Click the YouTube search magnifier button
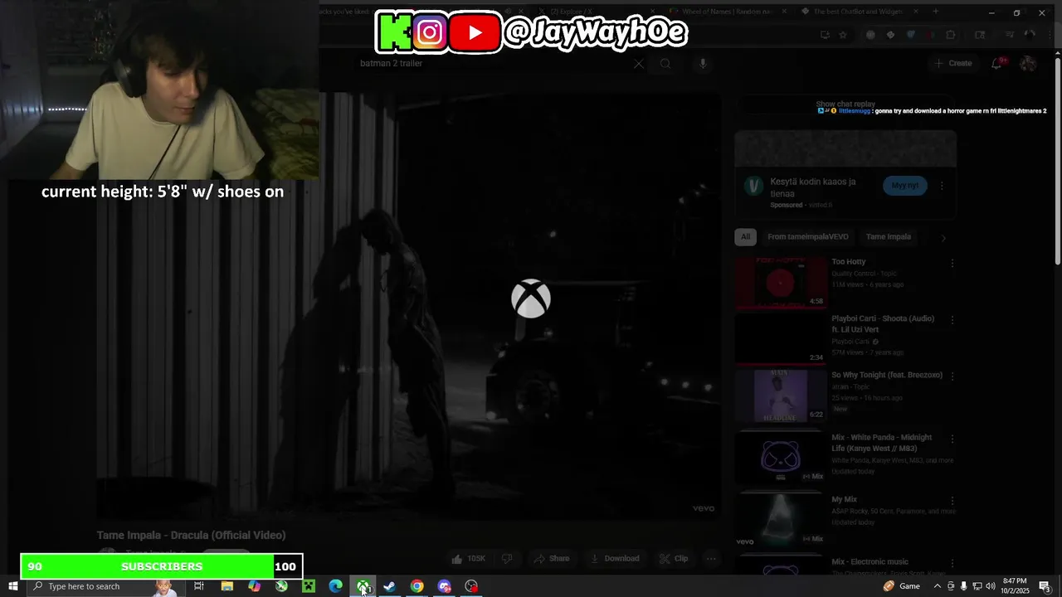 (665, 64)
